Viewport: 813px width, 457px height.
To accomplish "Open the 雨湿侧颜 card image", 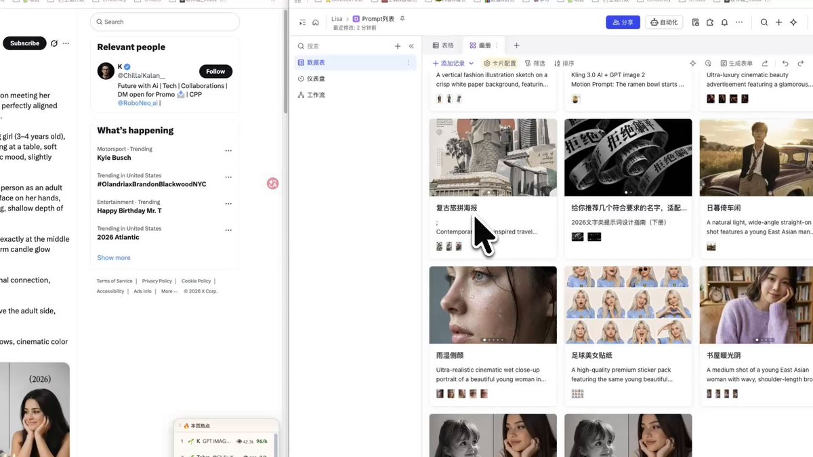I will click(x=493, y=305).
